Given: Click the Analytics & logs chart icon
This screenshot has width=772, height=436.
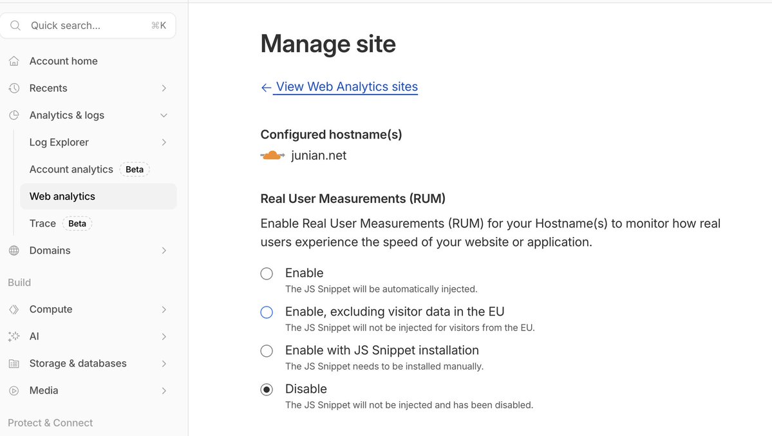Looking at the screenshot, I should coord(14,115).
